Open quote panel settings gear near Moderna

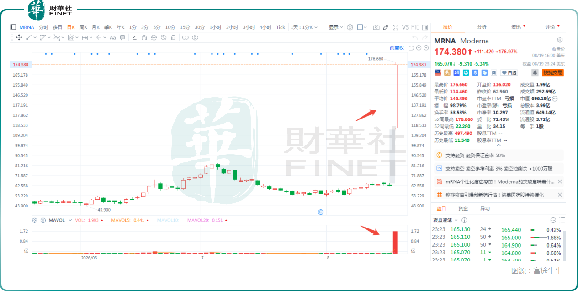point(560,40)
